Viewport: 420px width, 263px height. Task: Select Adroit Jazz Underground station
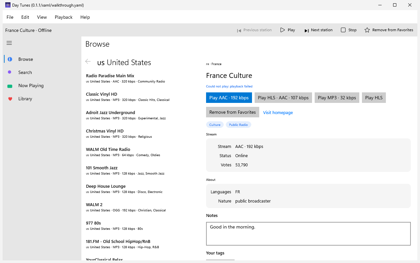(x=141, y=115)
